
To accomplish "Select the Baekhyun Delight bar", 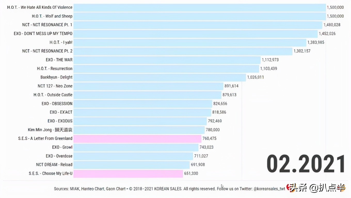I will (159, 77).
